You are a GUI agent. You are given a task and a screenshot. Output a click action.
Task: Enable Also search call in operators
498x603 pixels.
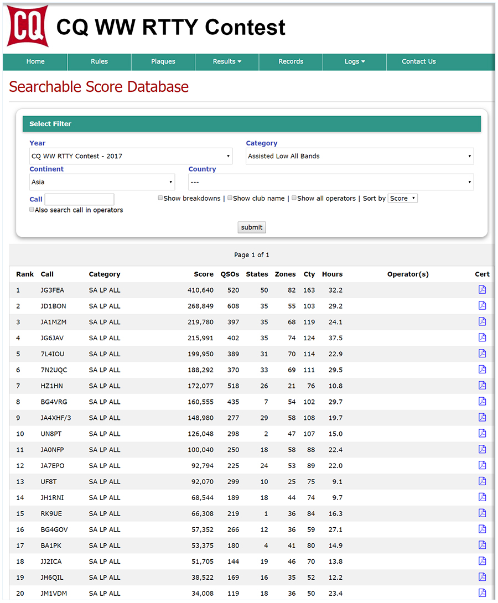pos(32,210)
